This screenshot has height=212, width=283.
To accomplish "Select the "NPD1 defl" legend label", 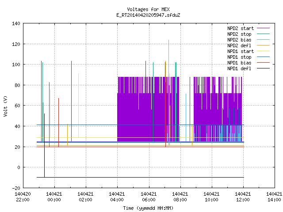I will (239, 68).
